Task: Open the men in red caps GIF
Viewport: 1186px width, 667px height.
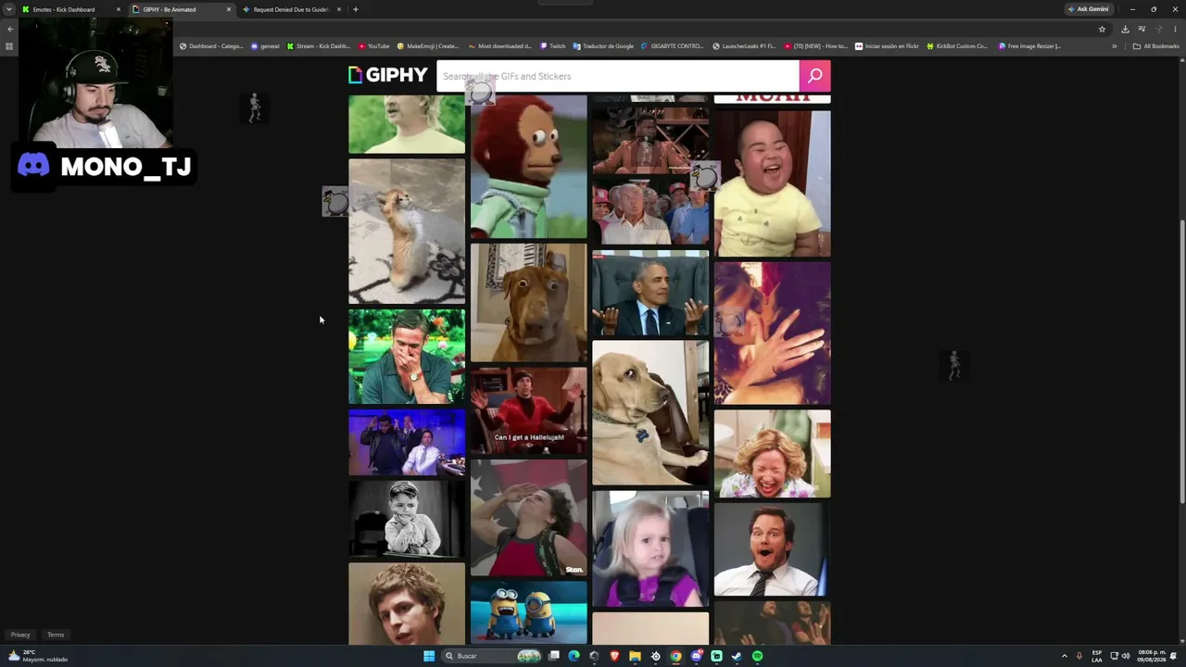Action: [x=650, y=213]
